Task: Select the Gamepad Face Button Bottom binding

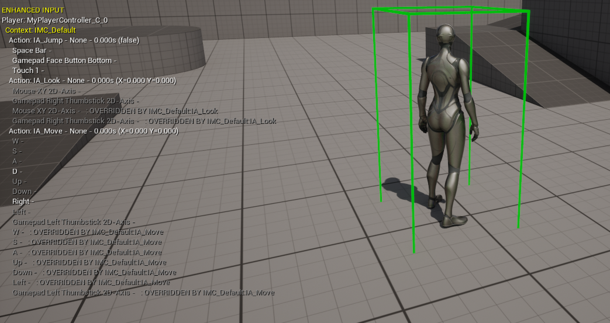Action: 64,61
